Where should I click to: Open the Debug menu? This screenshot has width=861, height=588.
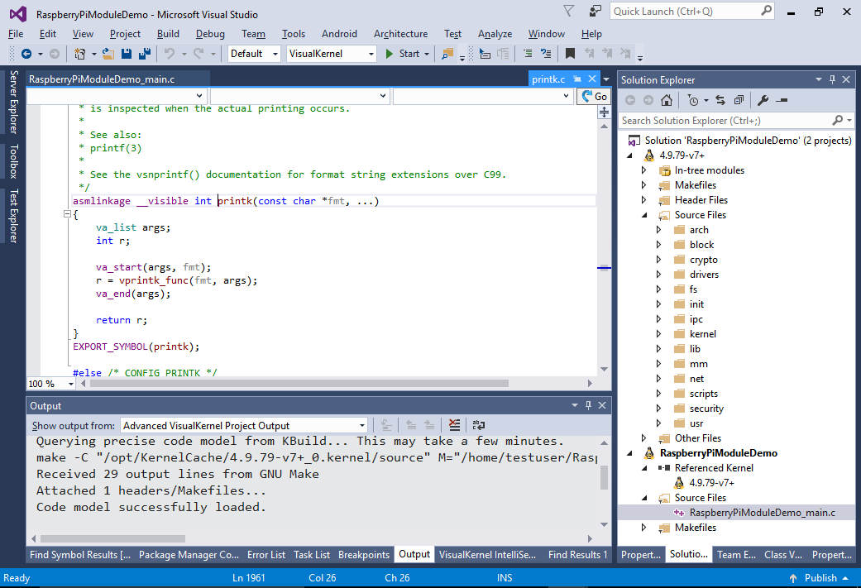[210, 34]
